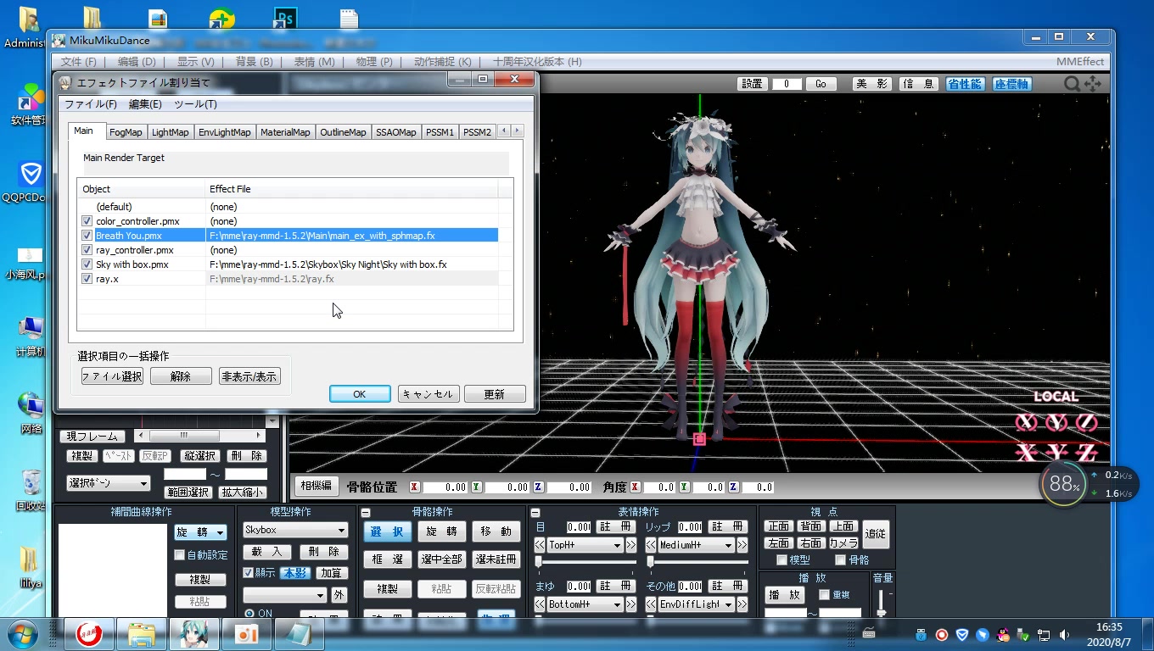Click the 省性能 toggle button

coord(965,84)
